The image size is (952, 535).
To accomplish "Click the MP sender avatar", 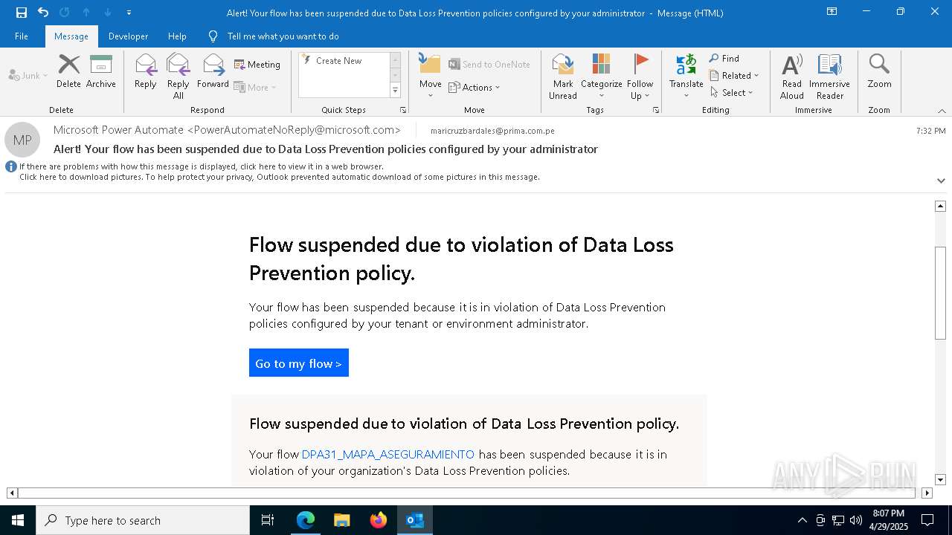I will pos(22,140).
